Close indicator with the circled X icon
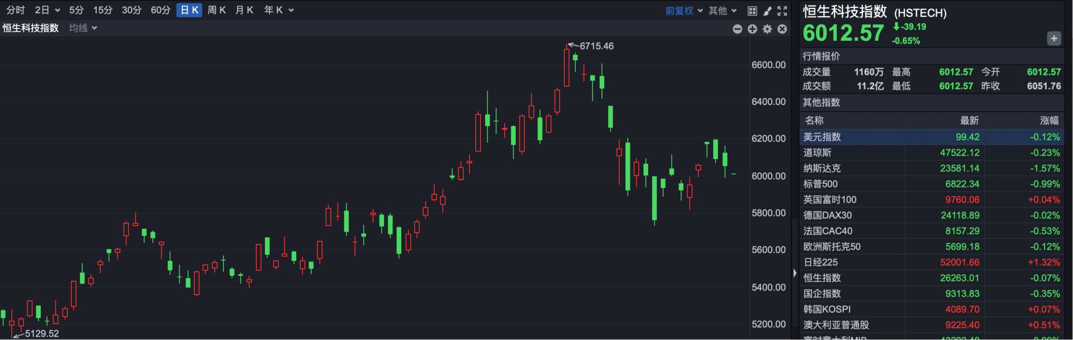Viewport: 1073px width, 340px height. (782, 29)
